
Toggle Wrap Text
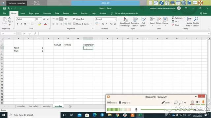79,19
